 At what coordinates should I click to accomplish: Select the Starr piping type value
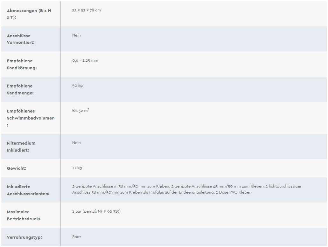(77, 237)
